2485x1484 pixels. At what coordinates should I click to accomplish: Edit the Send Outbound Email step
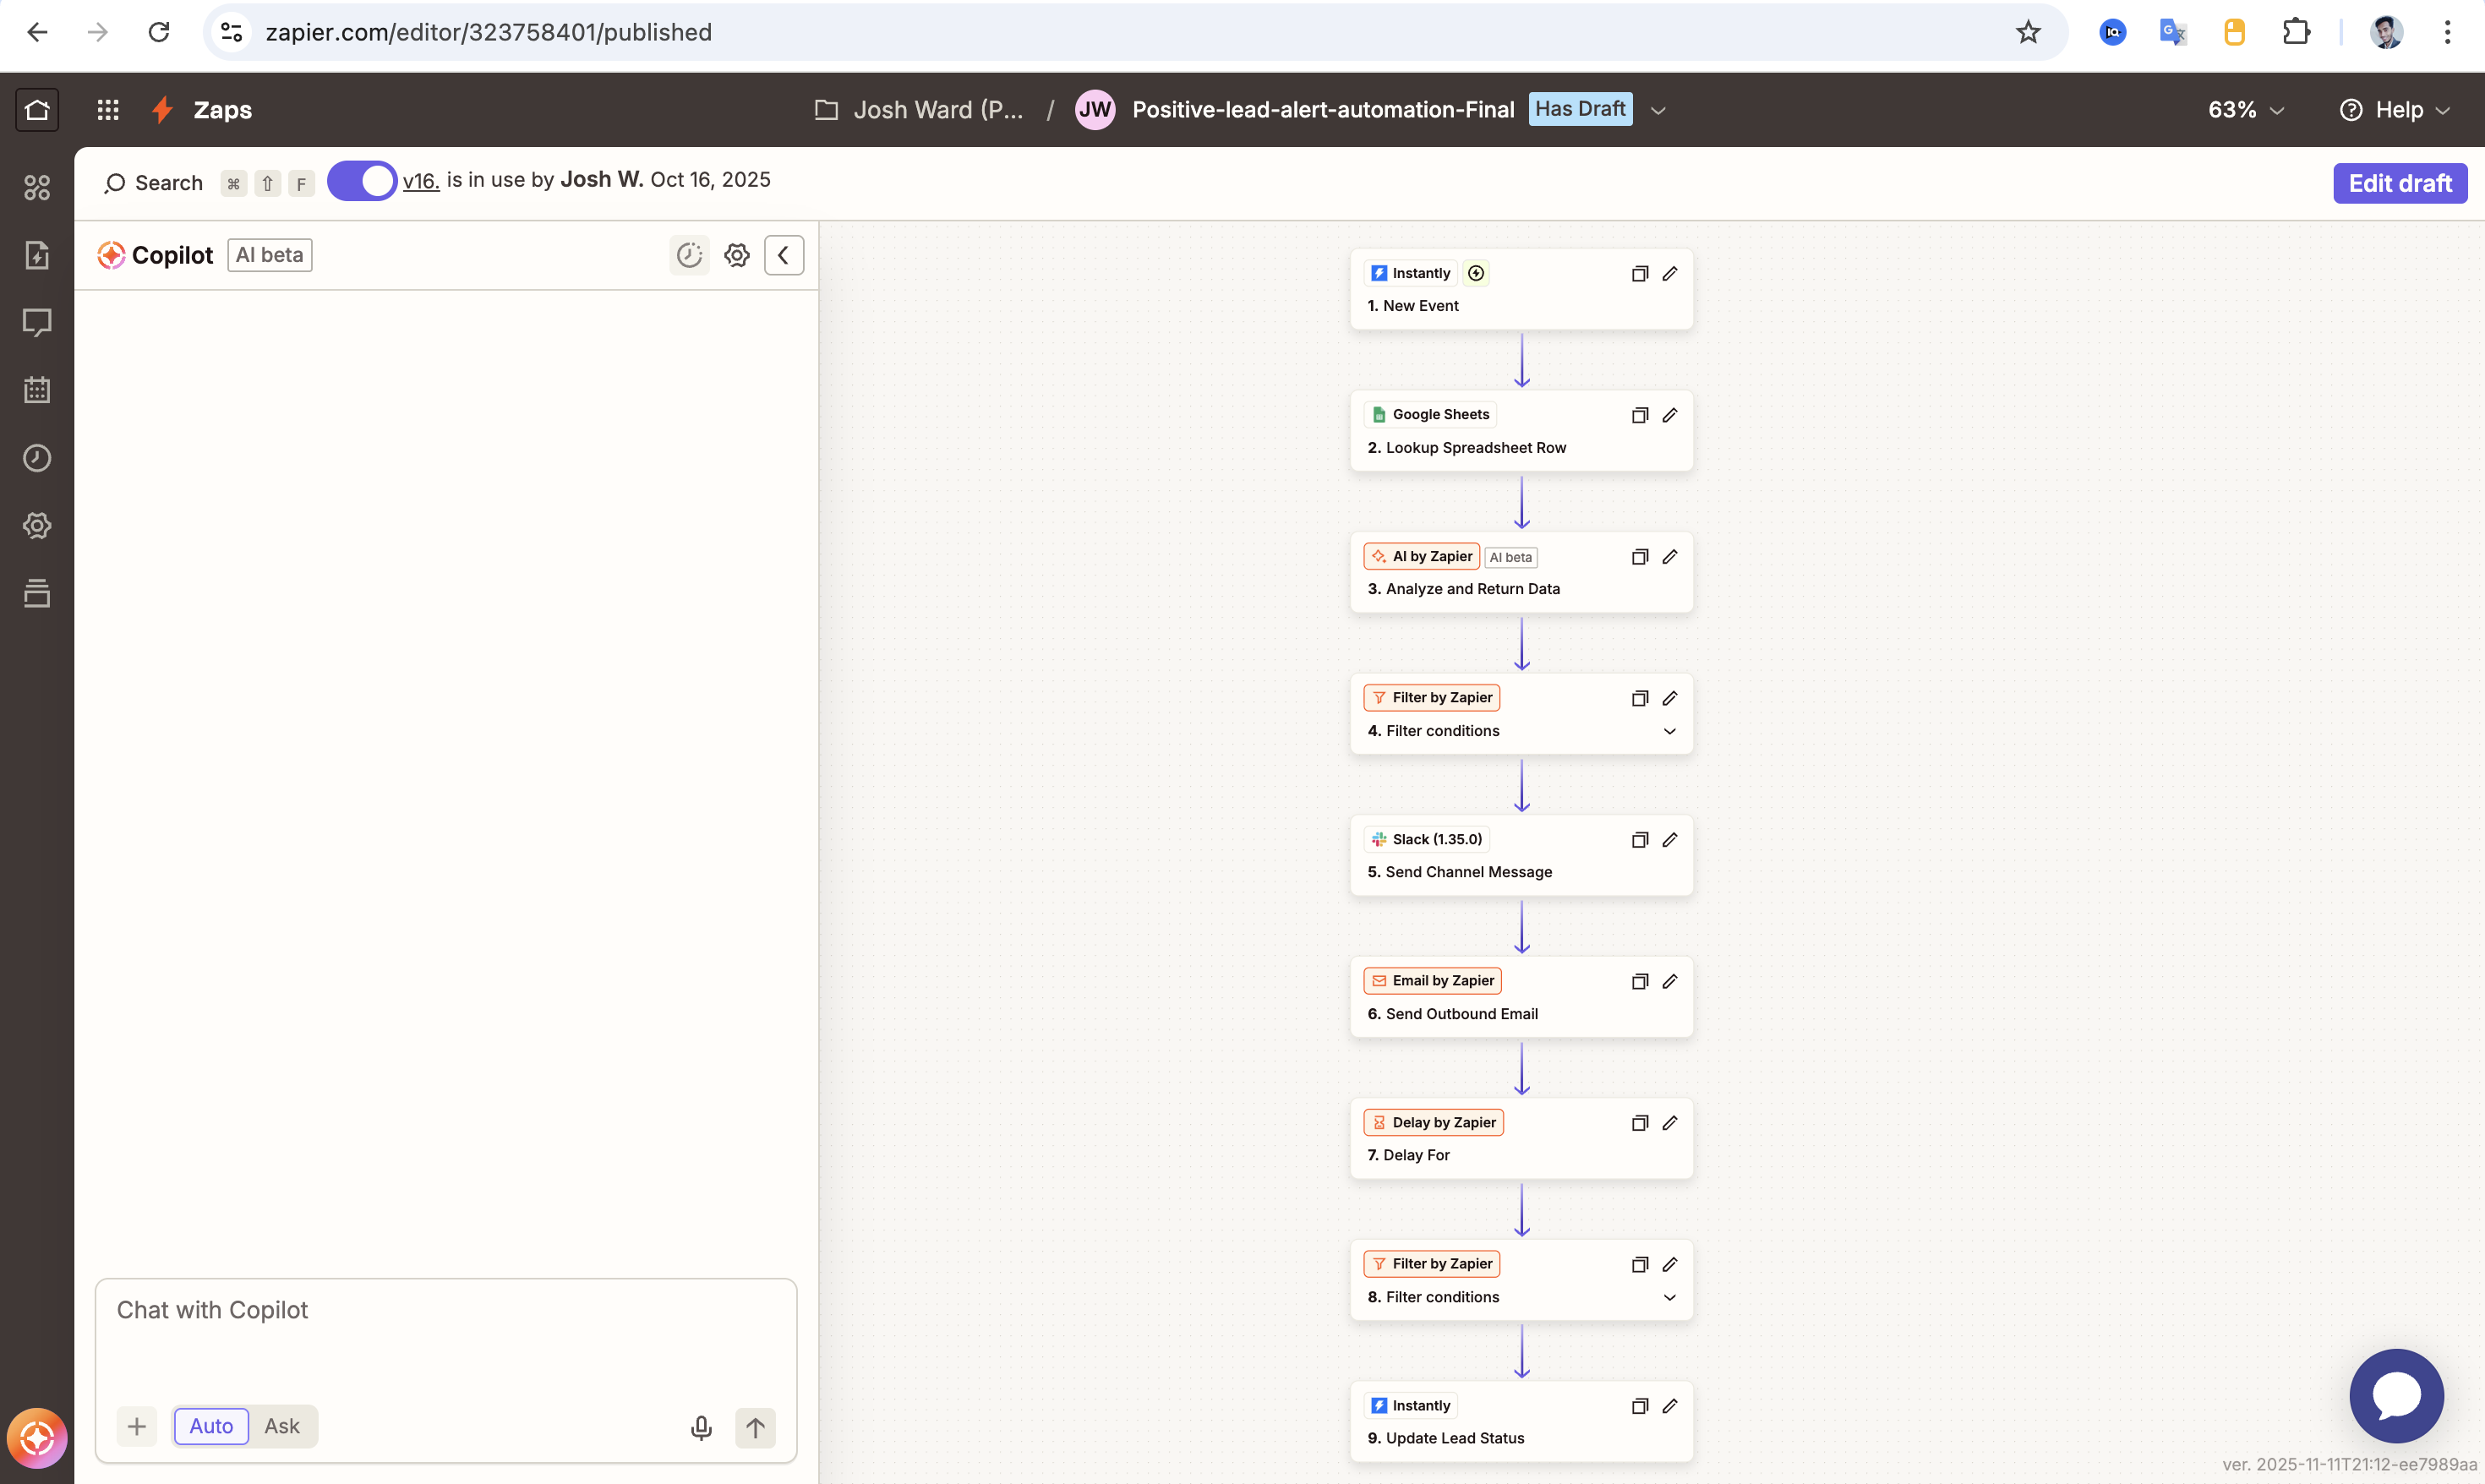pyautogui.click(x=1670, y=981)
